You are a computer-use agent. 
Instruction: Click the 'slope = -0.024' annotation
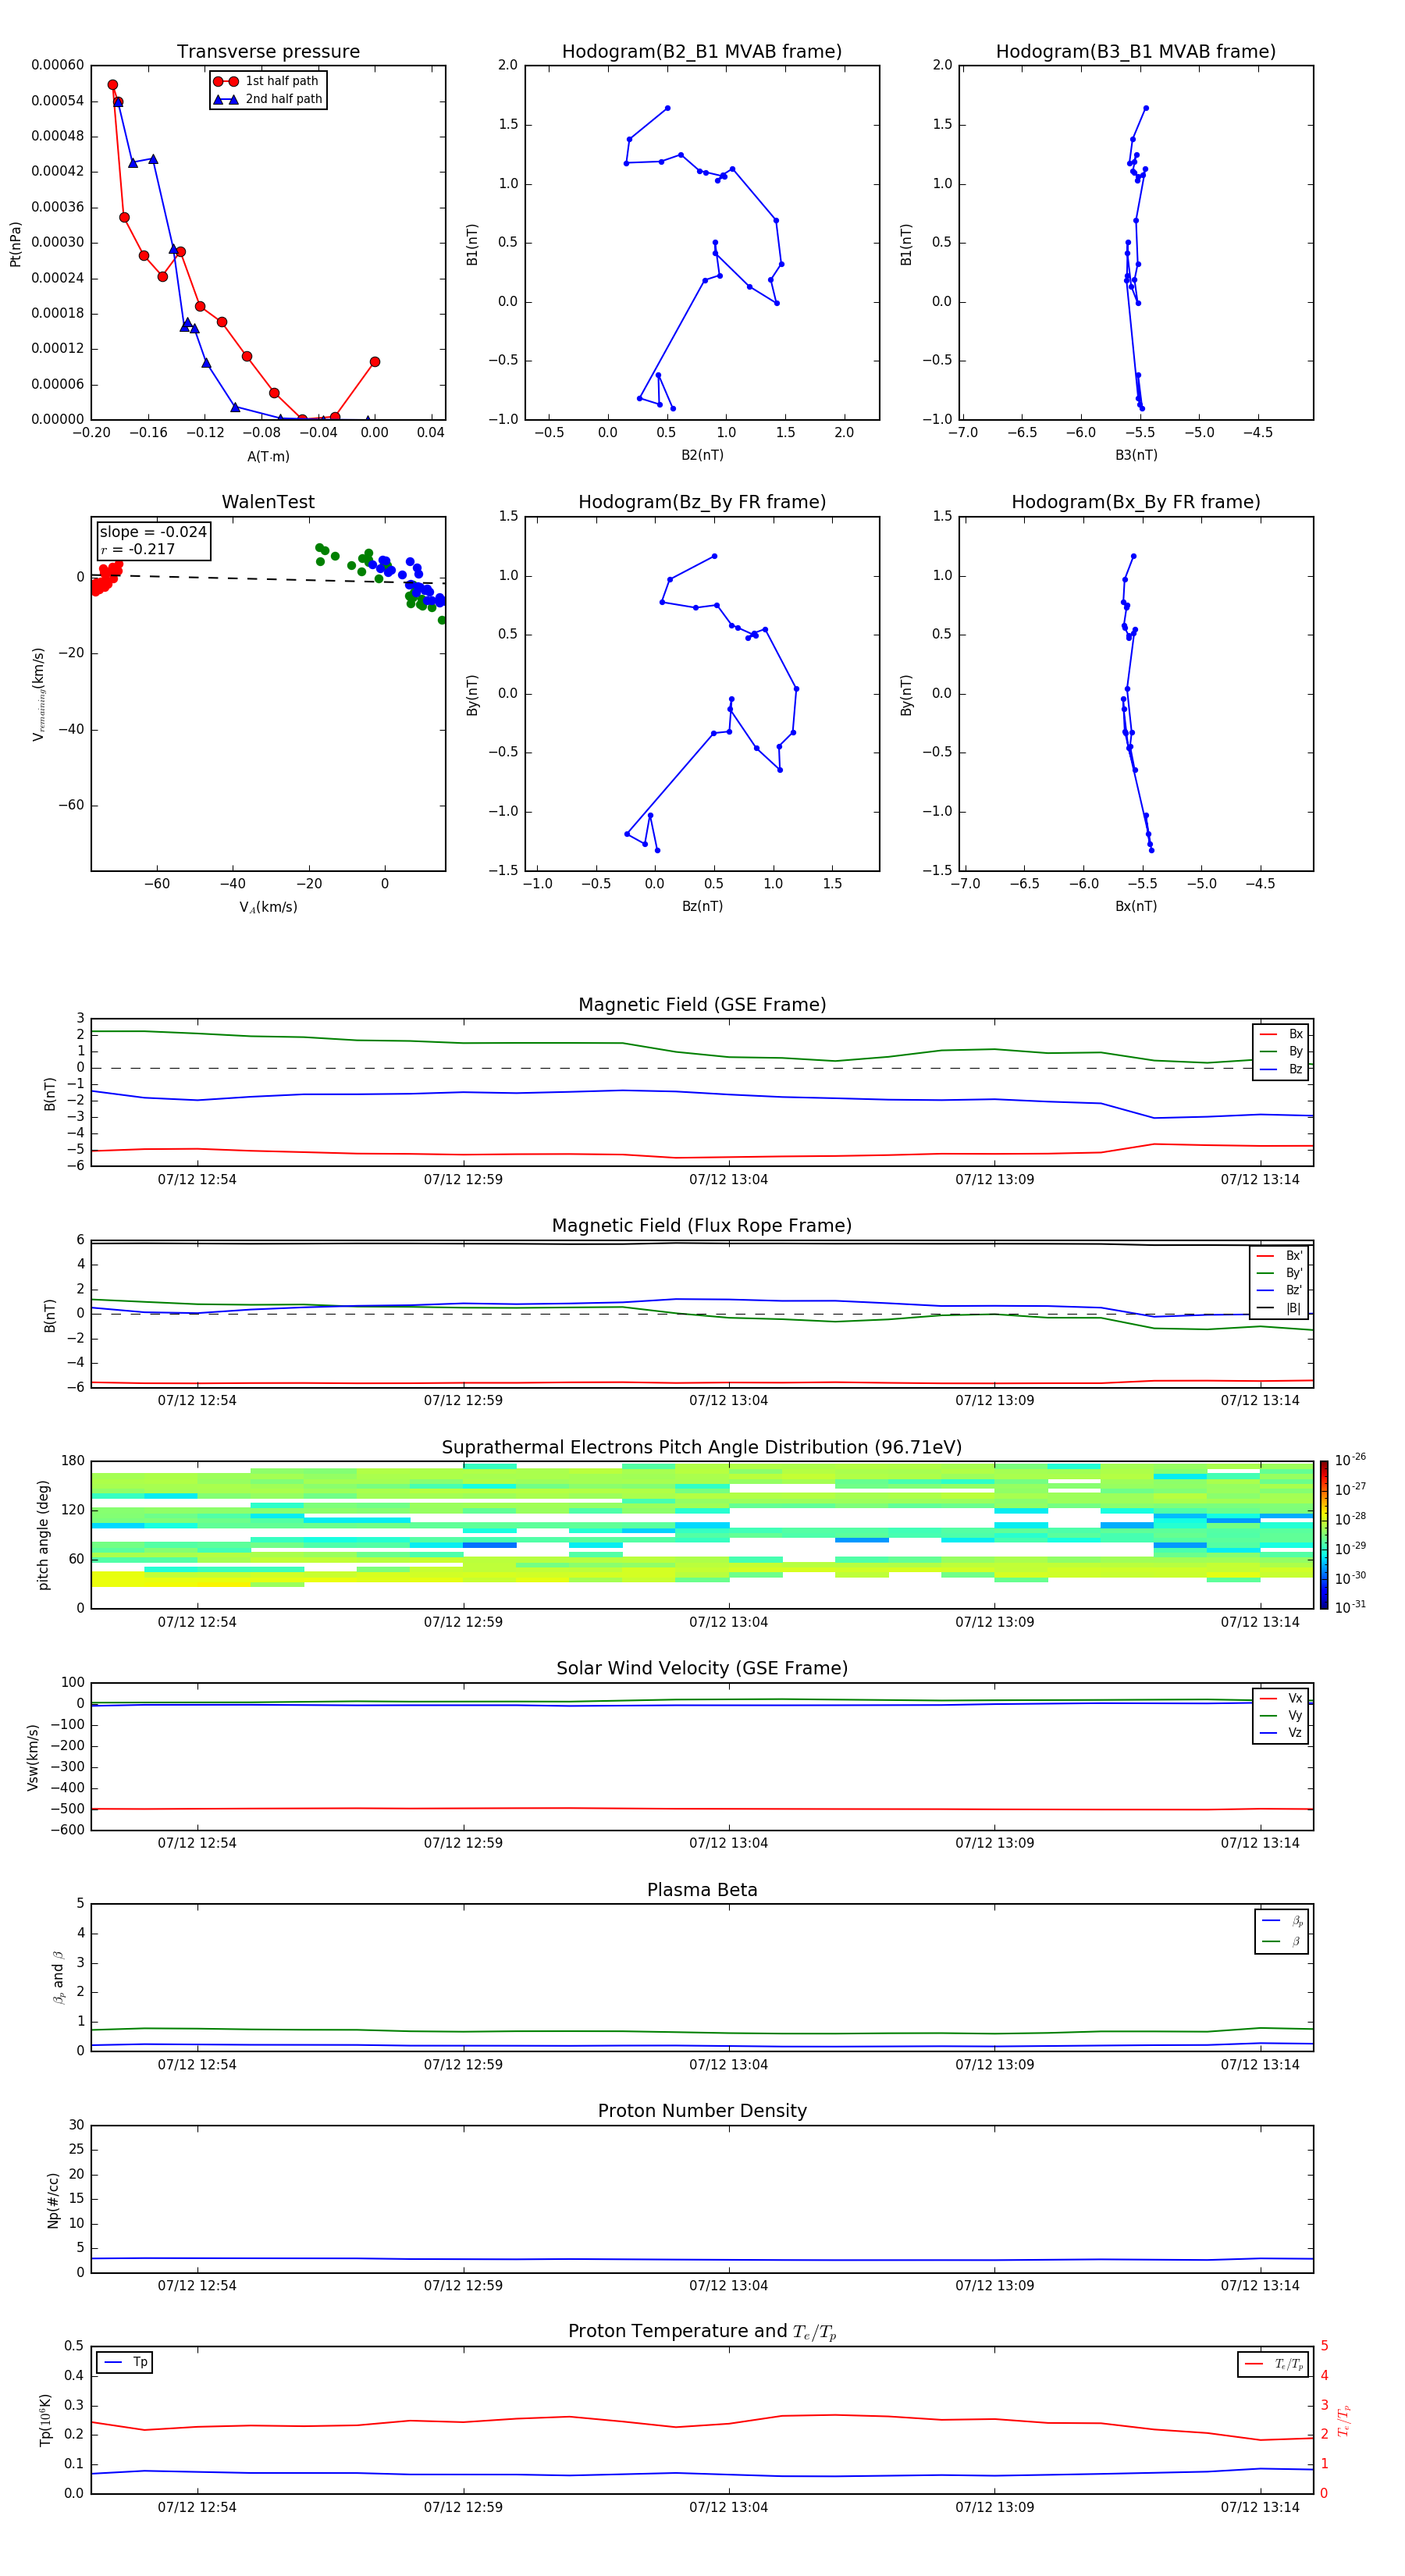click(x=153, y=532)
